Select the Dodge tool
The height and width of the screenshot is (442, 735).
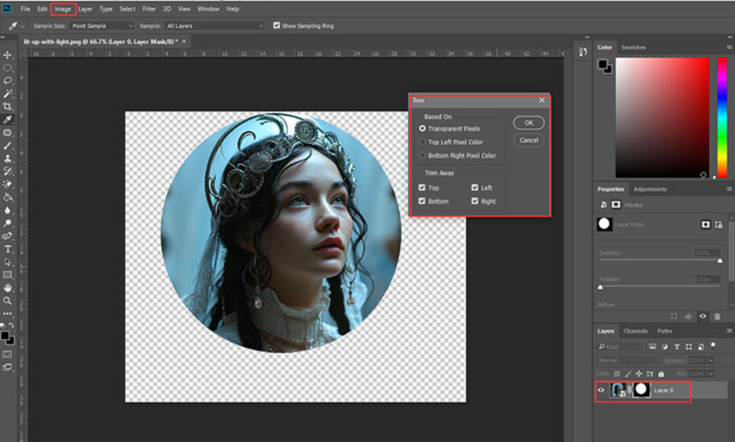pyautogui.click(x=8, y=224)
